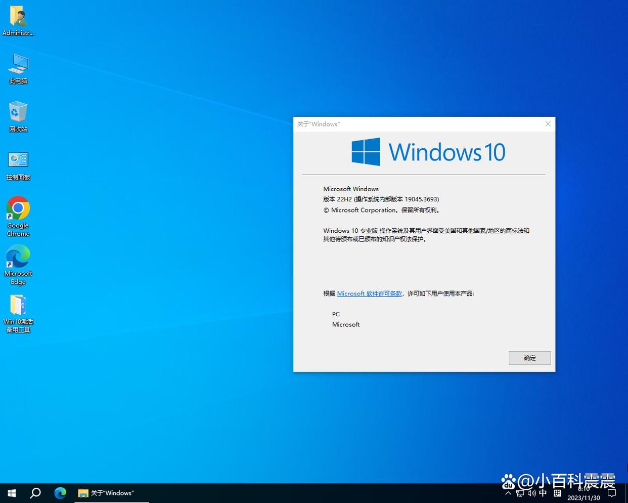
Task: Open the Windows Start menu
Action: click(x=12, y=493)
